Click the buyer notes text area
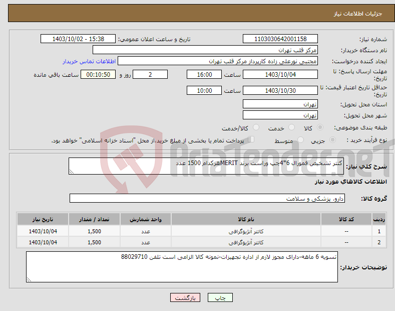 coord(182,267)
